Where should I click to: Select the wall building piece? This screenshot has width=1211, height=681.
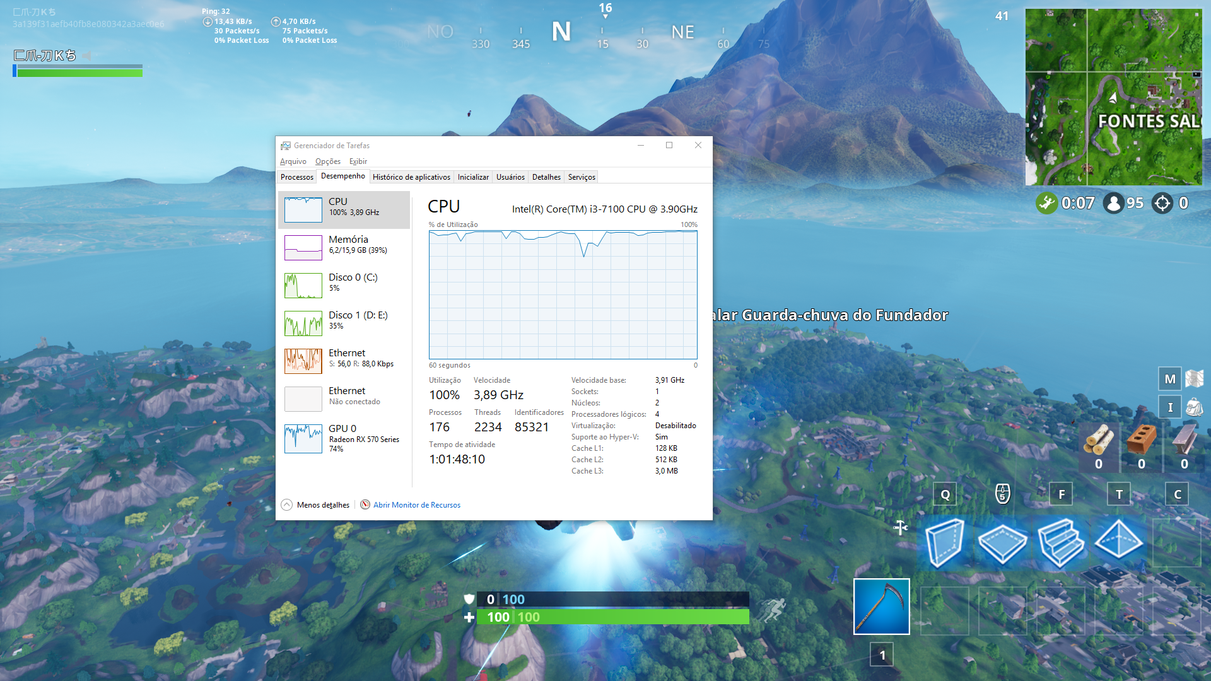tap(944, 542)
